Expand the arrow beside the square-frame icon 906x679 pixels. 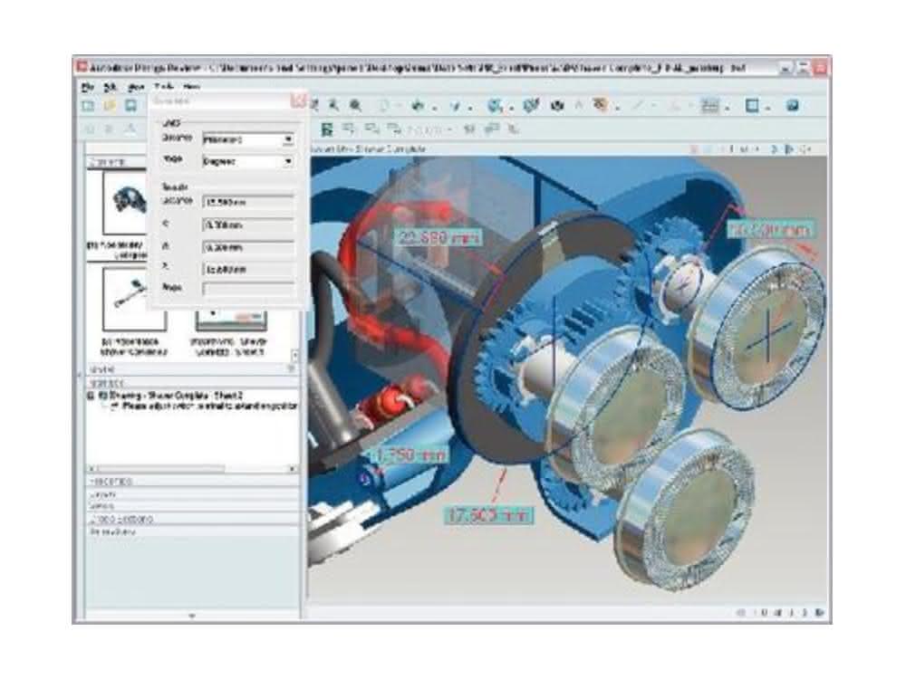tap(768, 108)
